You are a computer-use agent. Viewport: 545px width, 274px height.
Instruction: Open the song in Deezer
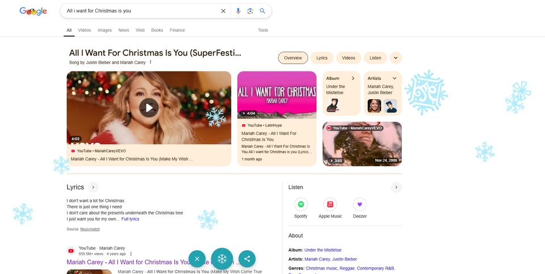pyautogui.click(x=359, y=205)
